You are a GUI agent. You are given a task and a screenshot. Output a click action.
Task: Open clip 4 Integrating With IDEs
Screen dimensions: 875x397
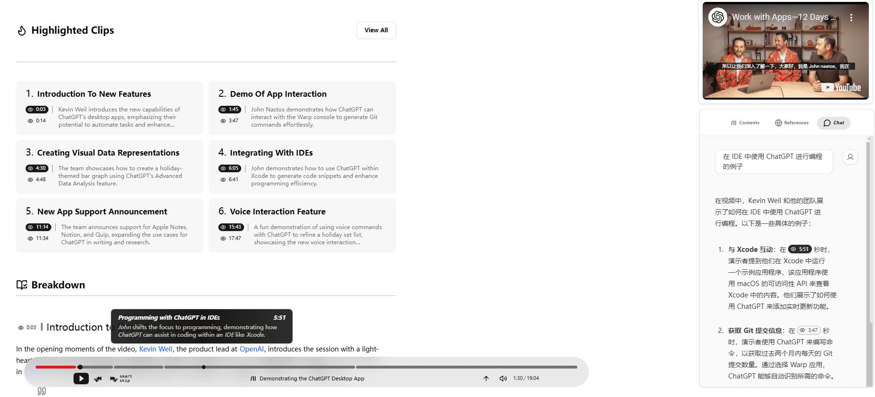click(x=302, y=167)
